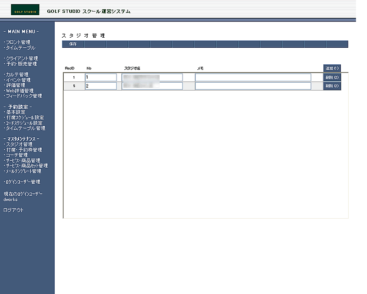Open 打席スケジュール設定 link
Viewport: 367px width, 294px height.
click(x=25, y=118)
